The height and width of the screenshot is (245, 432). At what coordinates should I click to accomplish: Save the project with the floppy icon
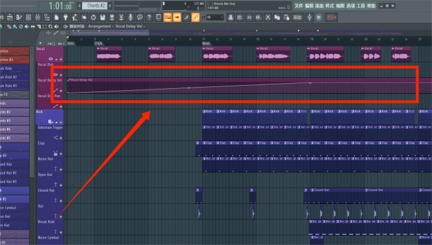[x=102, y=17]
